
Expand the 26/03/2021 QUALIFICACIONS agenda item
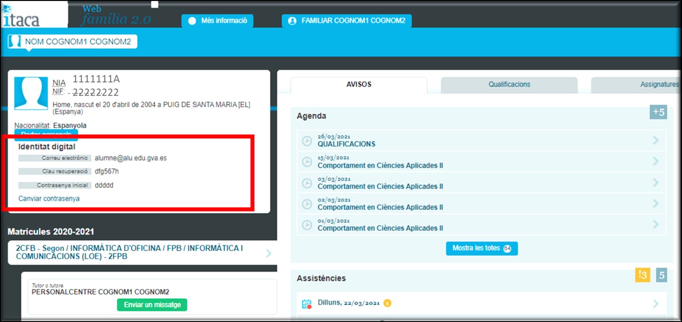pos(657,141)
